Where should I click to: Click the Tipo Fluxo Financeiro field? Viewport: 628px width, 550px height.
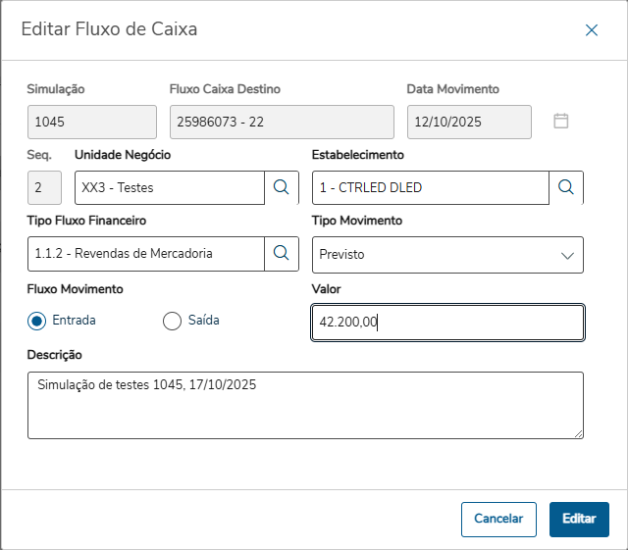(146, 254)
